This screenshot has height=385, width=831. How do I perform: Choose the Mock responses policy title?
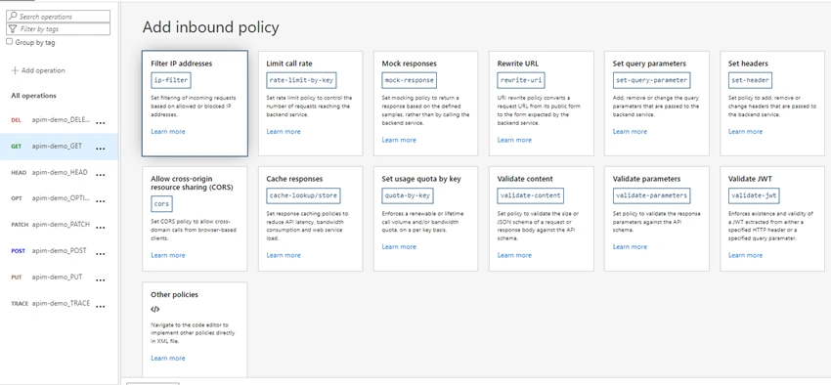pos(409,64)
